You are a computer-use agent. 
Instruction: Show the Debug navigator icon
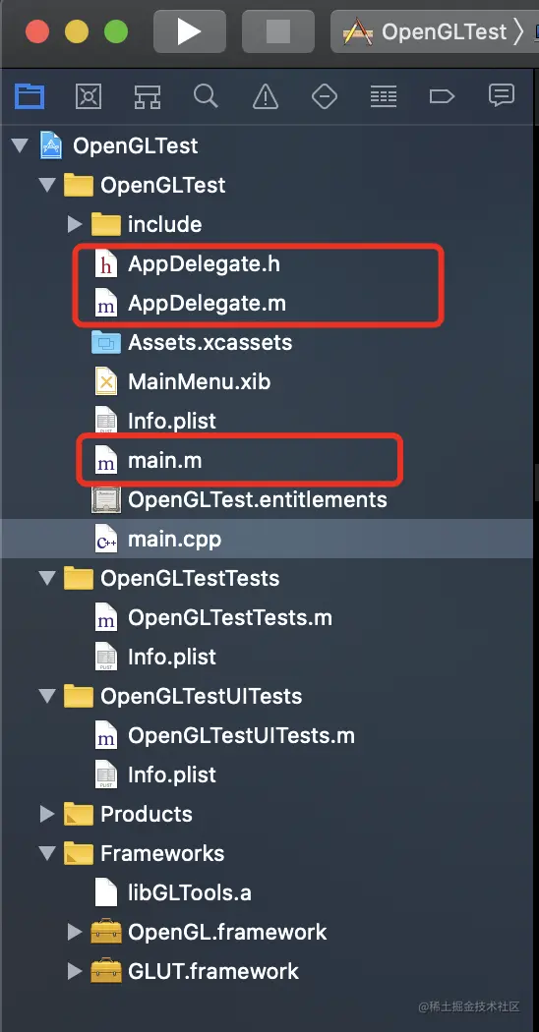[383, 96]
